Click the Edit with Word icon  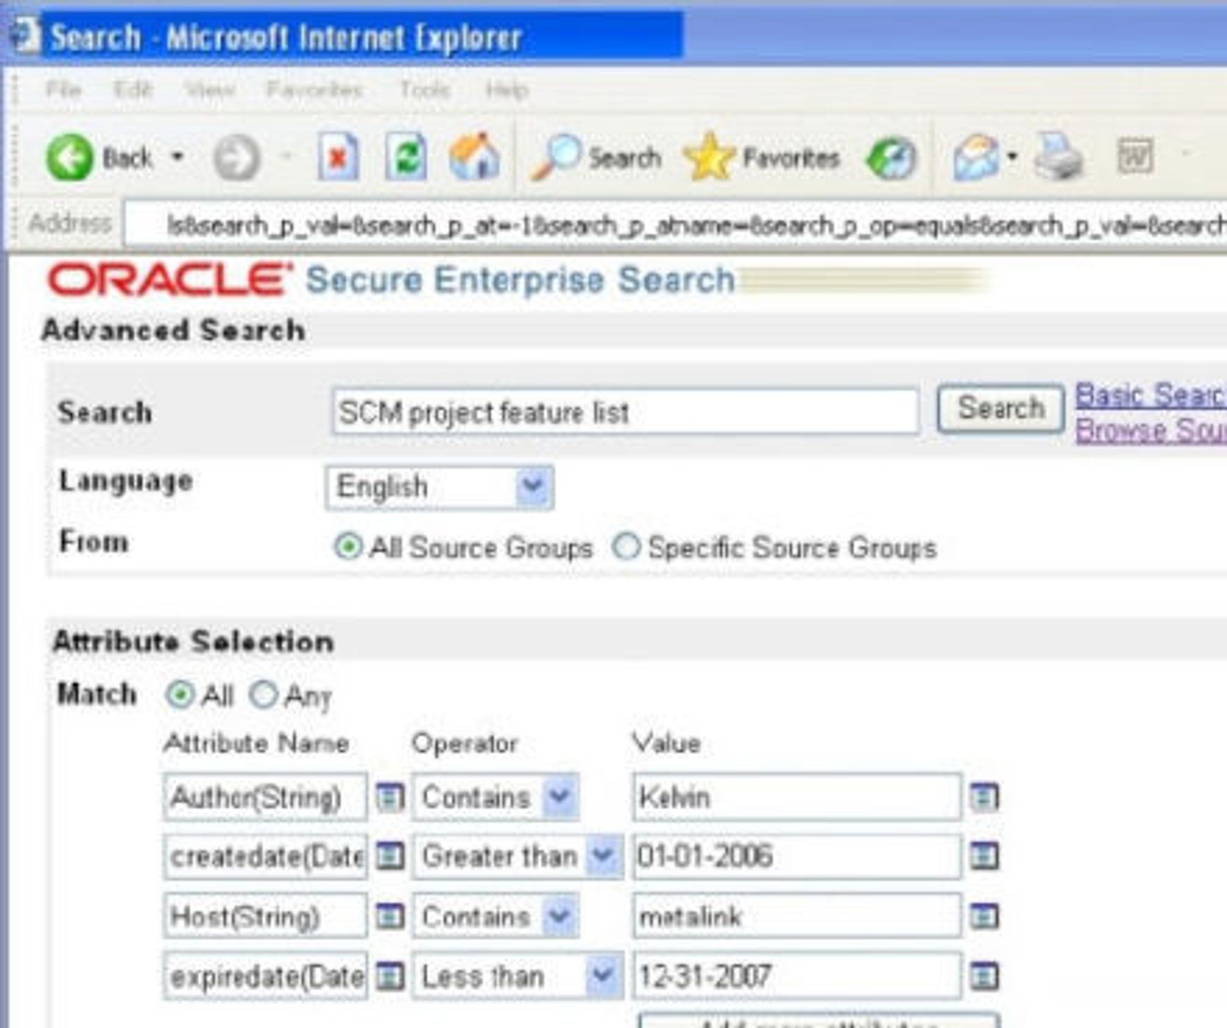(x=1136, y=157)
